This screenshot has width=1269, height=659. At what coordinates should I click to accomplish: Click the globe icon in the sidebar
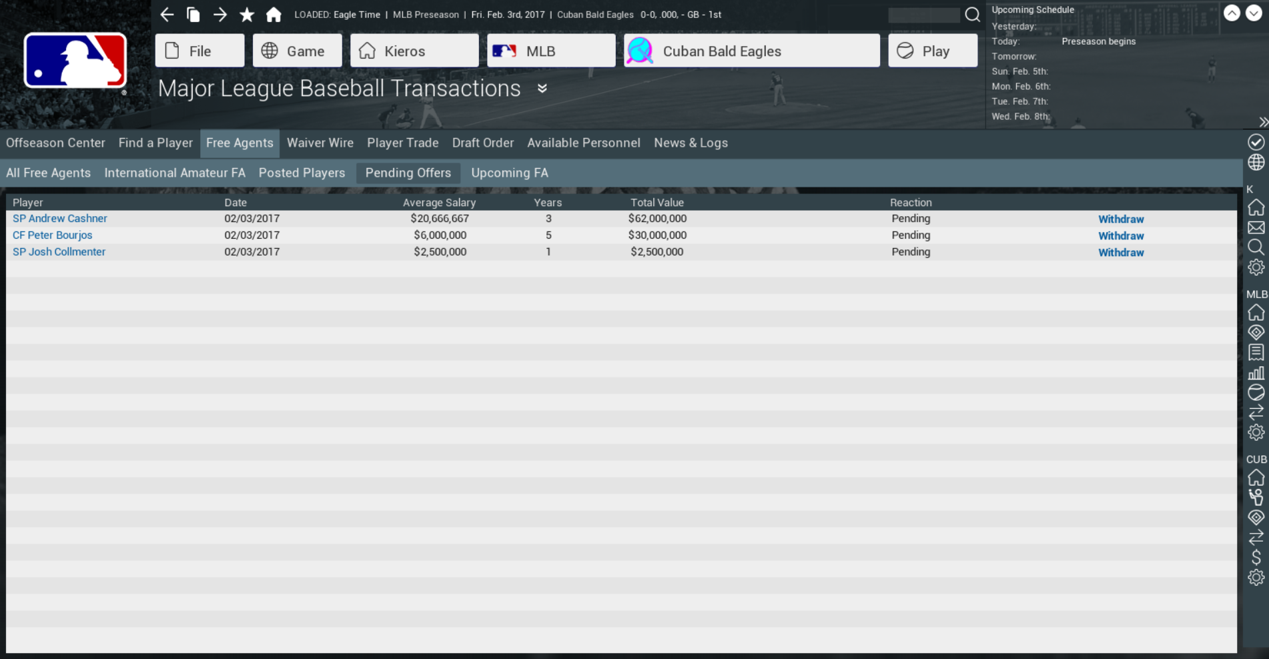pos(1256,162)
